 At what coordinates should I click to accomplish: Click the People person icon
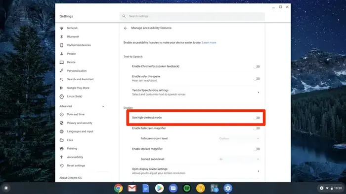click(62, 54)
